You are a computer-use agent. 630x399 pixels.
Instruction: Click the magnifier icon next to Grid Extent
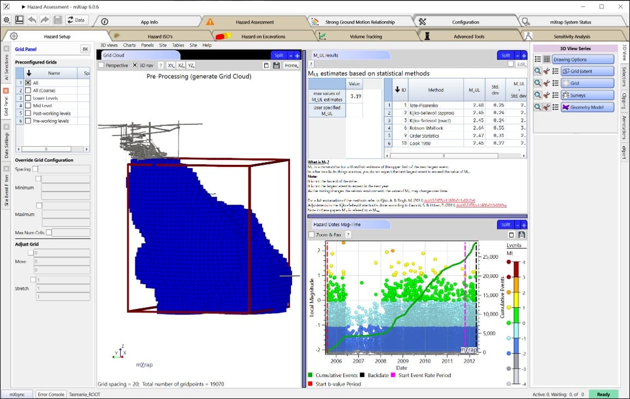pos(538,71)
